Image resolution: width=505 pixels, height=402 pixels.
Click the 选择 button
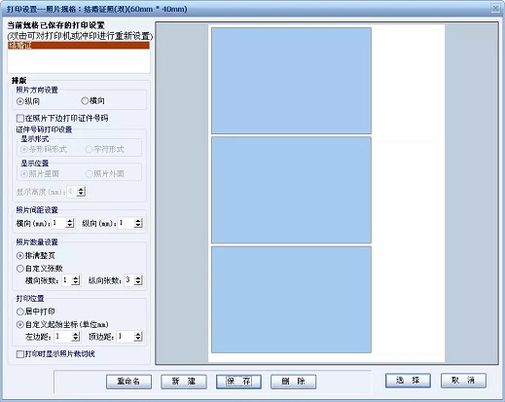click(x=408, y=381)
